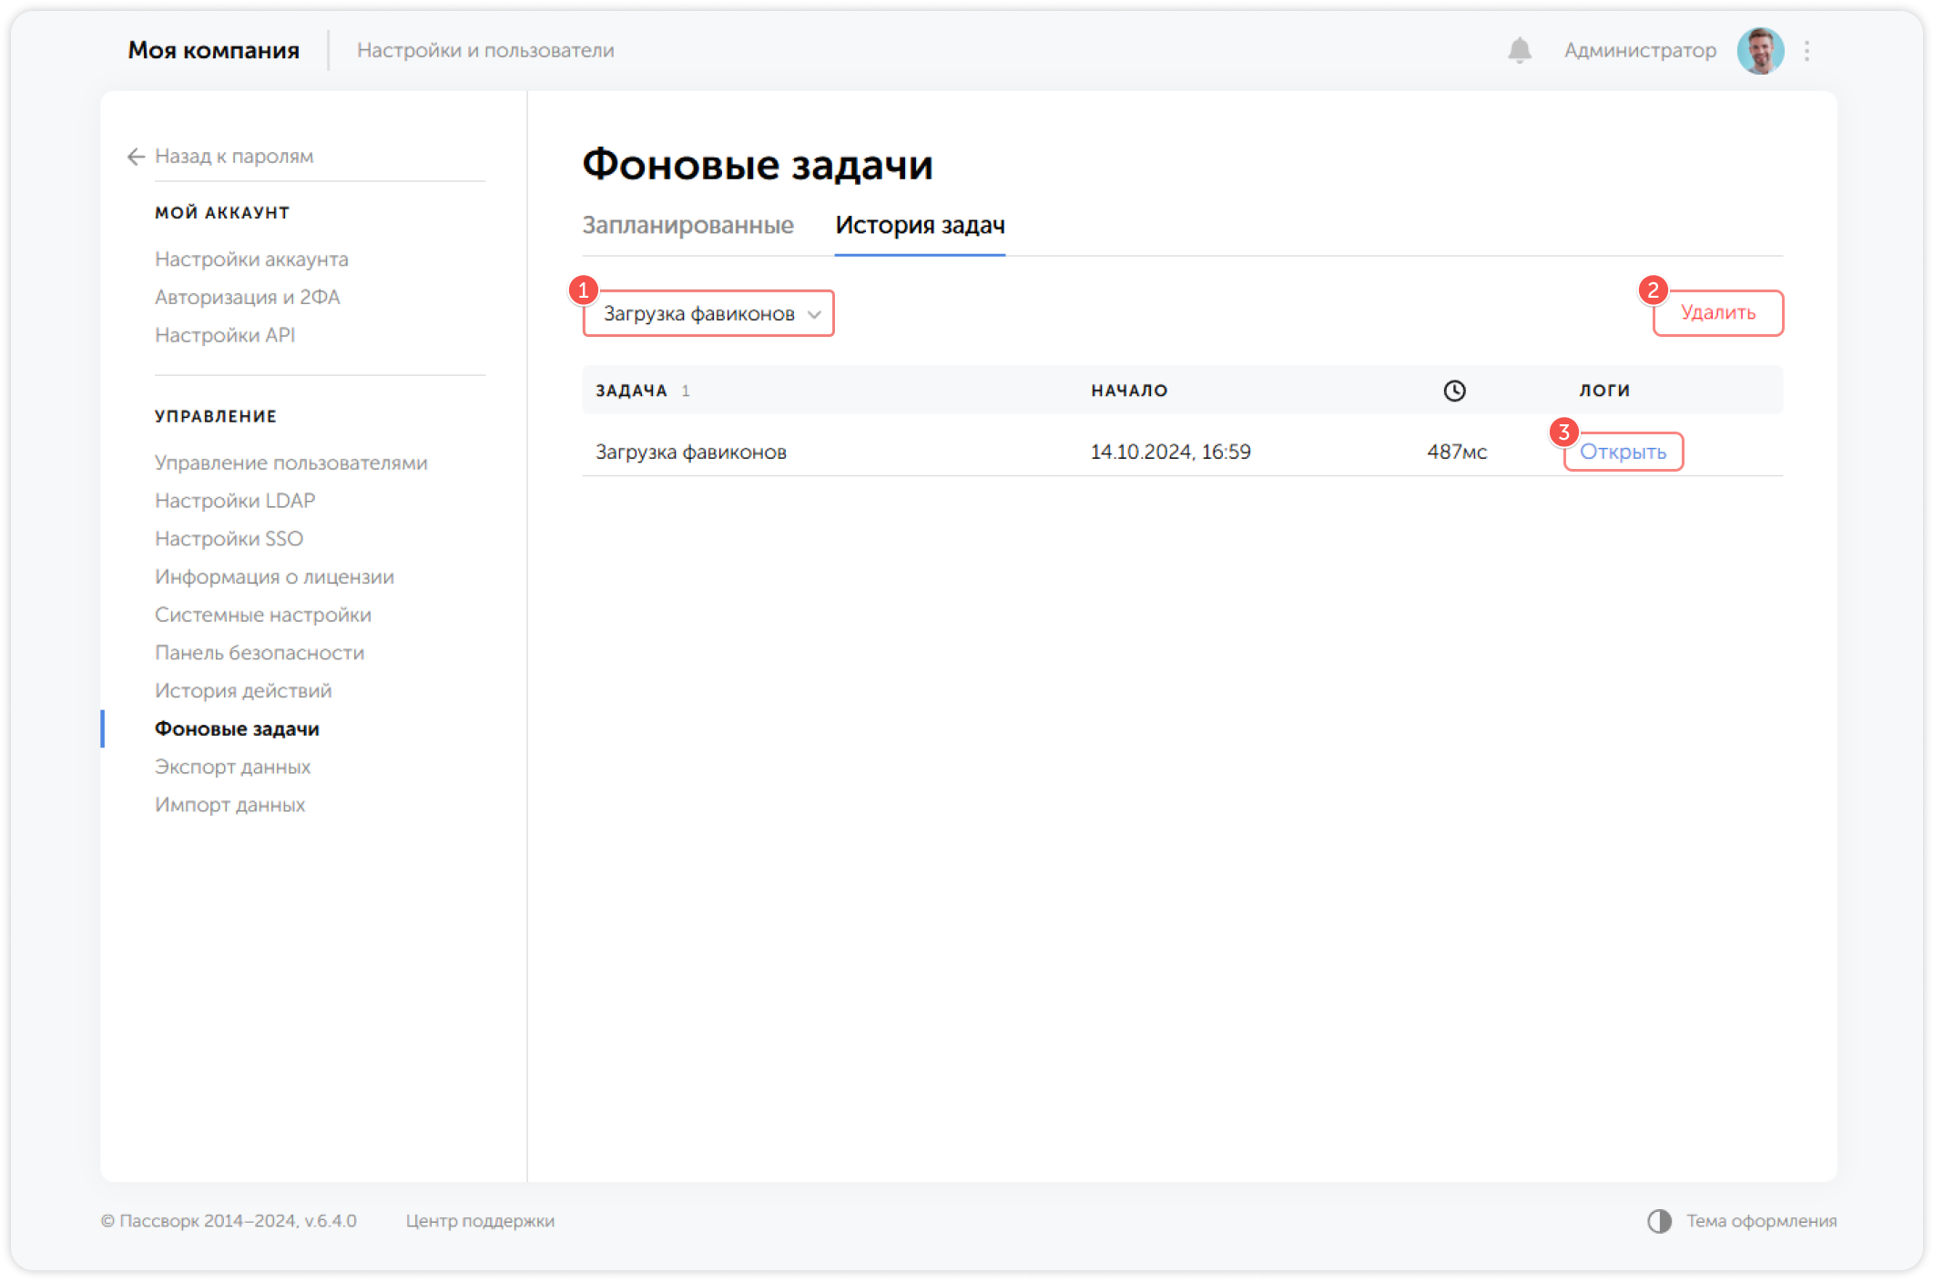Open 'Панель безопасности' from the sidebar

click(260, 652)
